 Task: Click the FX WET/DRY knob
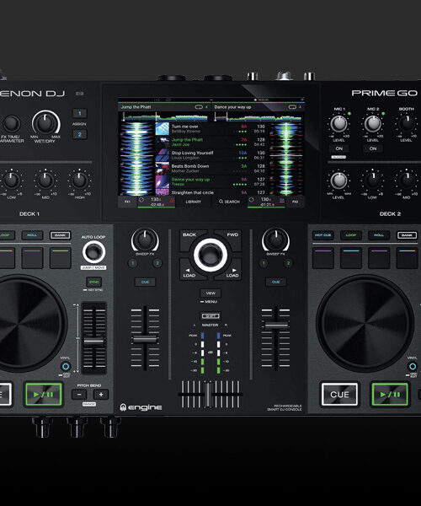coord(45,123)
